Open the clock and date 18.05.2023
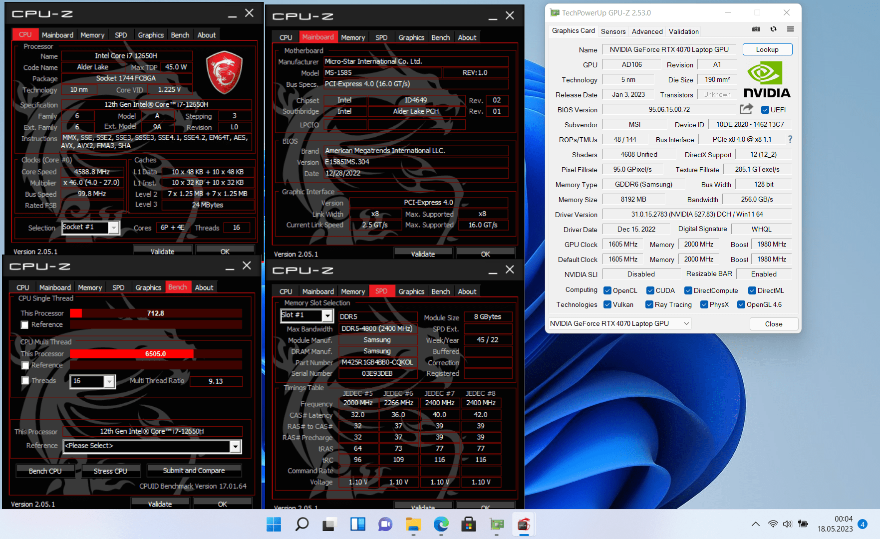Image resolution: width=880 pixels, height=539 pixels. coord(835,524)
